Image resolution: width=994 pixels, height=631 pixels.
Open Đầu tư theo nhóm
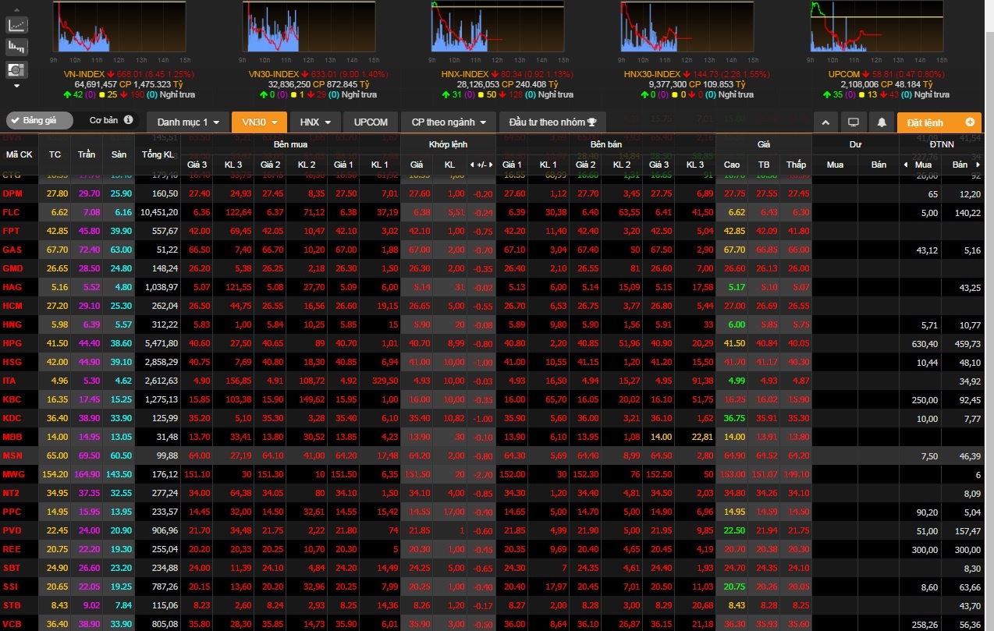pyautogui.click(x=552, y=122)
